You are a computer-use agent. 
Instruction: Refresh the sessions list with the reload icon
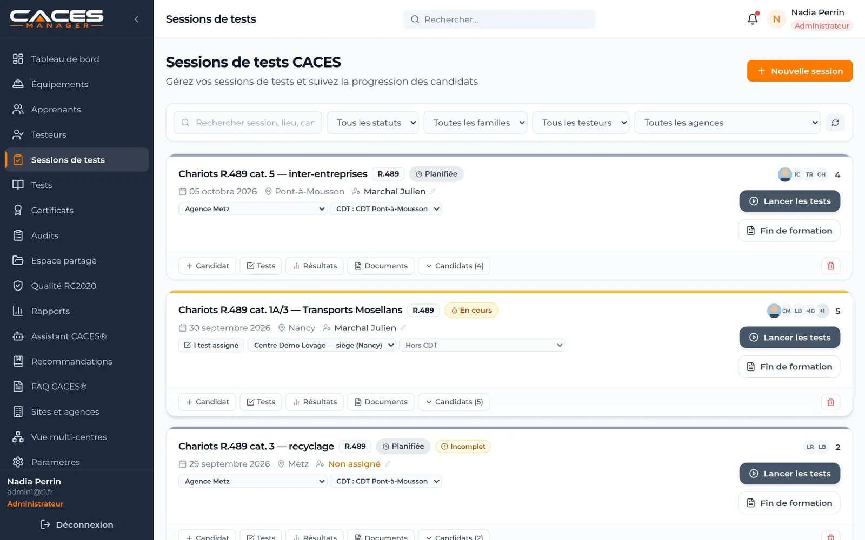click(x=835, y=123)
